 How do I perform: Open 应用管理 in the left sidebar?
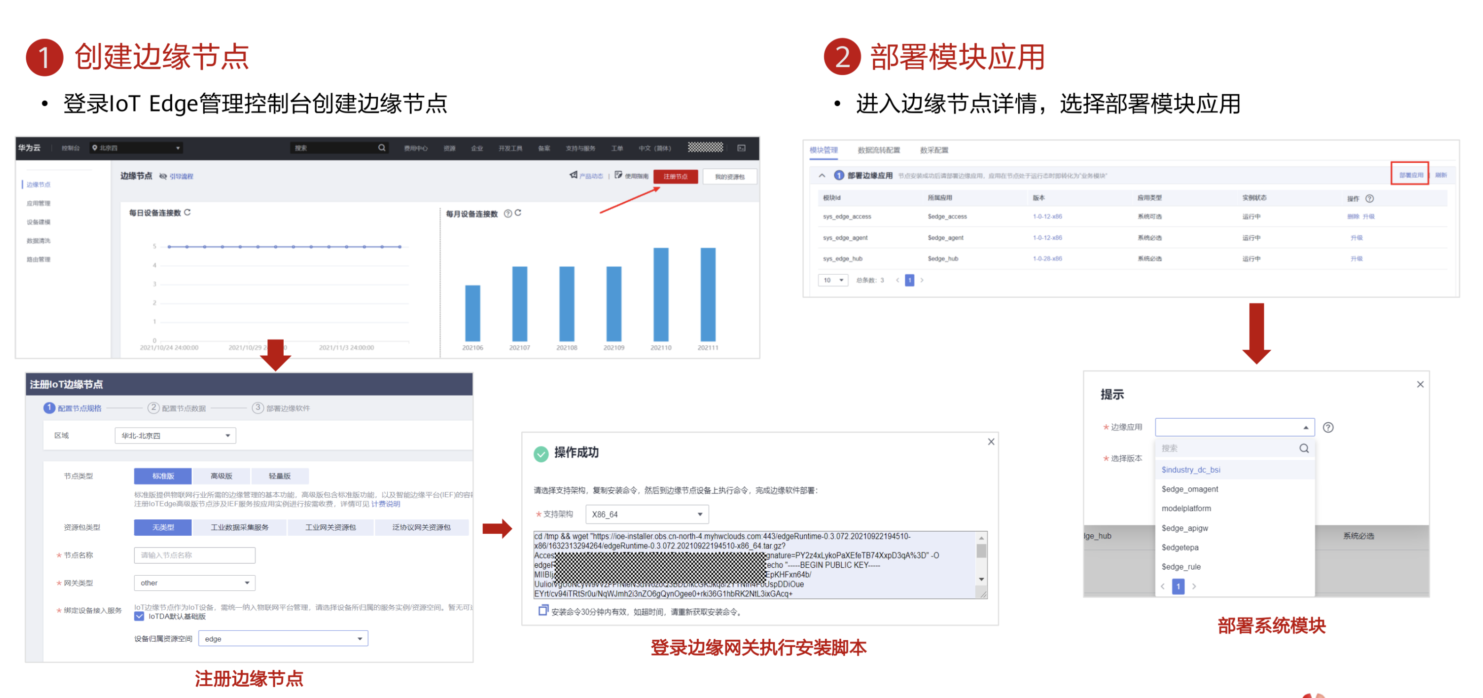click(x=38, y=203)
